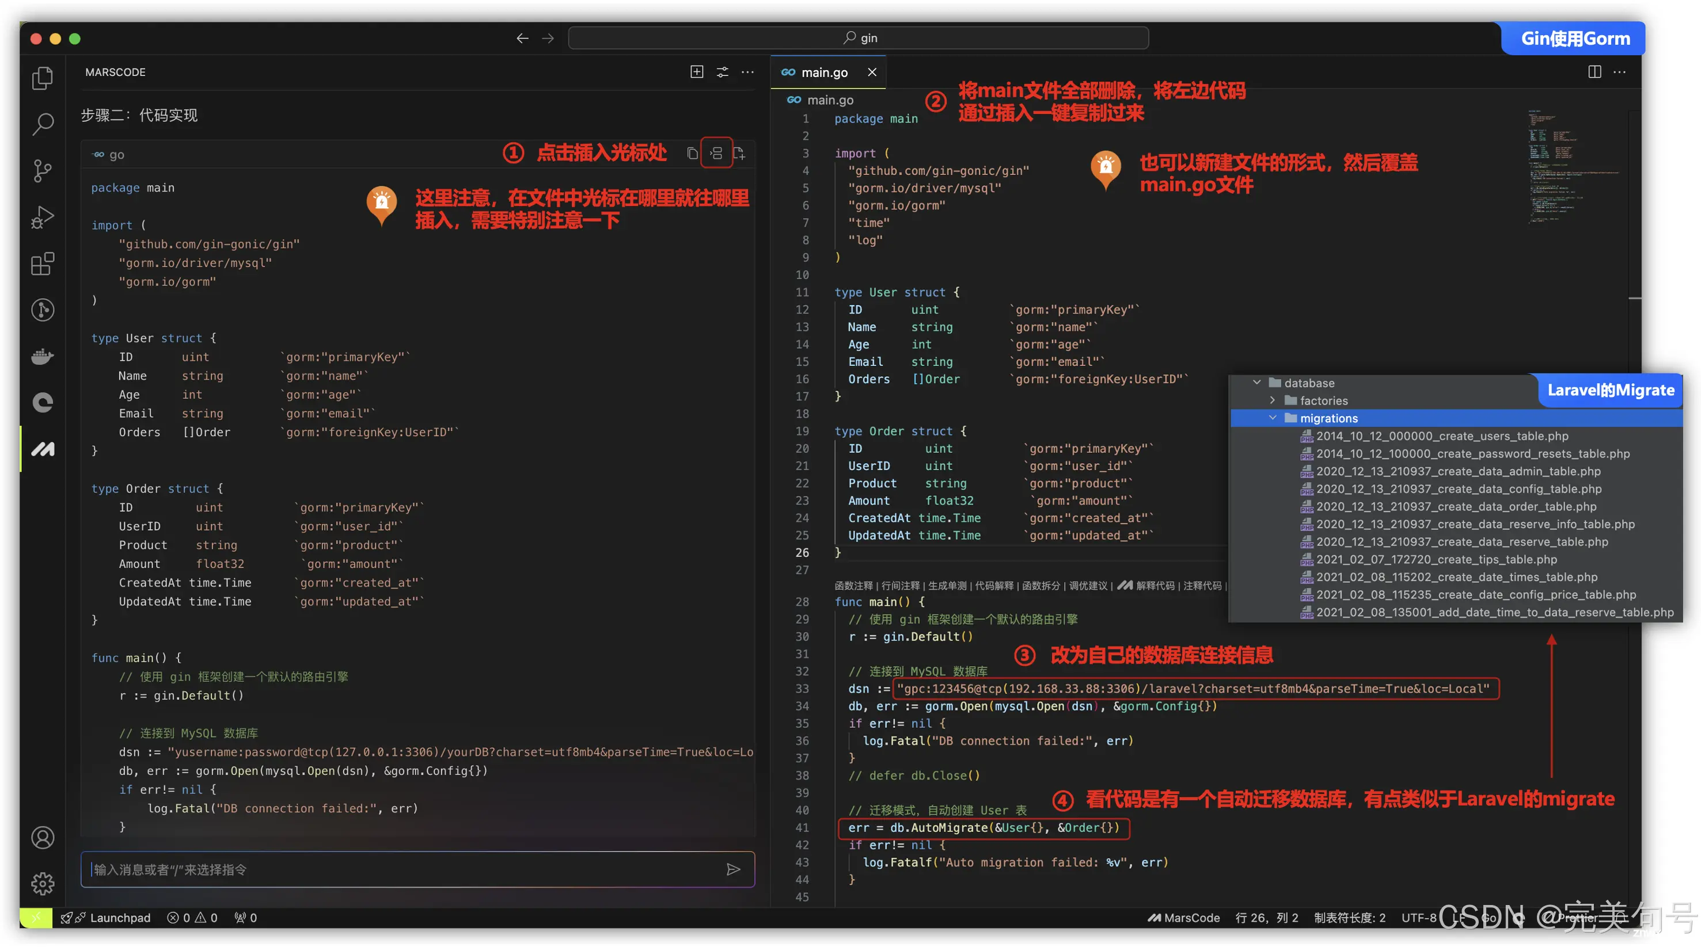The height and width of the screenshot is (947, 1701).
Task: Click the remote window indicator in status bar
Action: point(36,917)
